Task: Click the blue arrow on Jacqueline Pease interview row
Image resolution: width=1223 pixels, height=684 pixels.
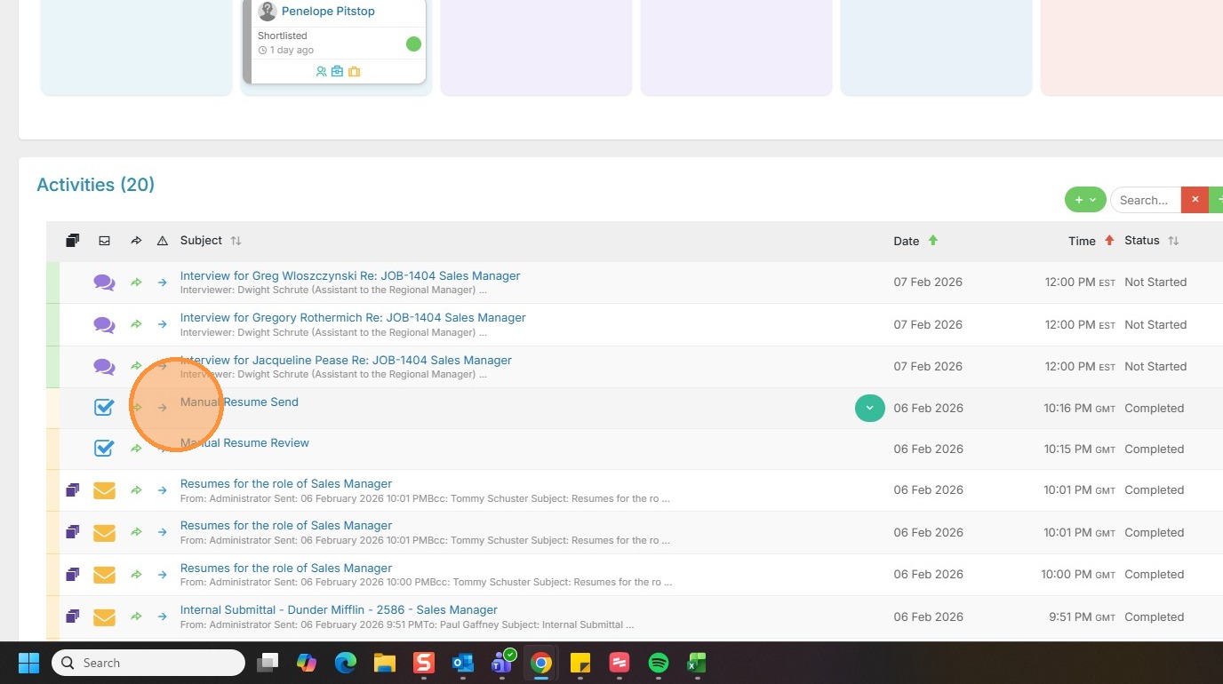Action: point(162,366)
